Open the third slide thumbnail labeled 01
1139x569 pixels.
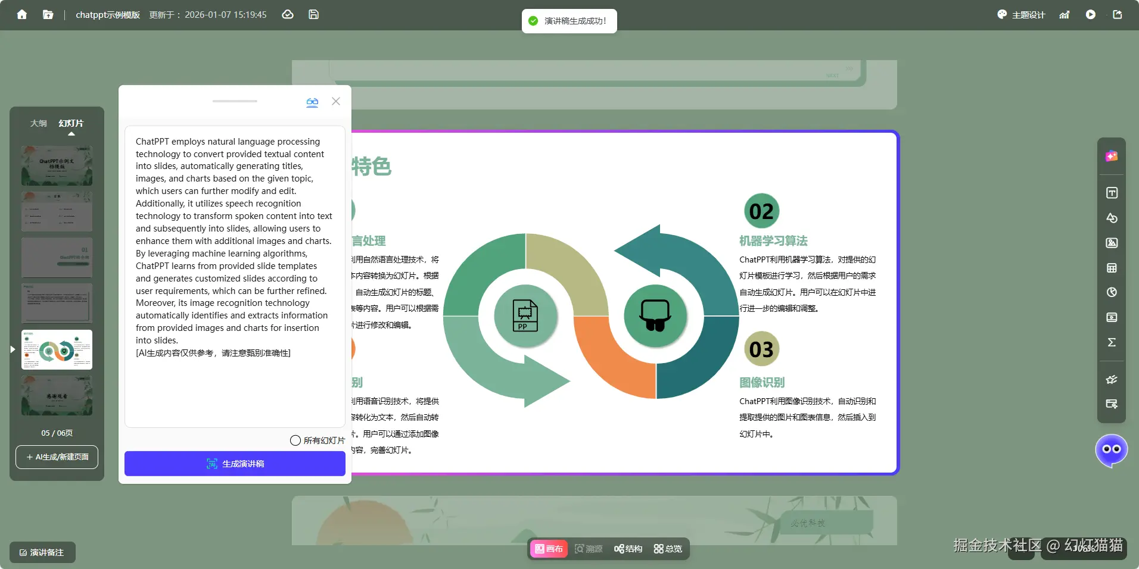tap(57, 258)
